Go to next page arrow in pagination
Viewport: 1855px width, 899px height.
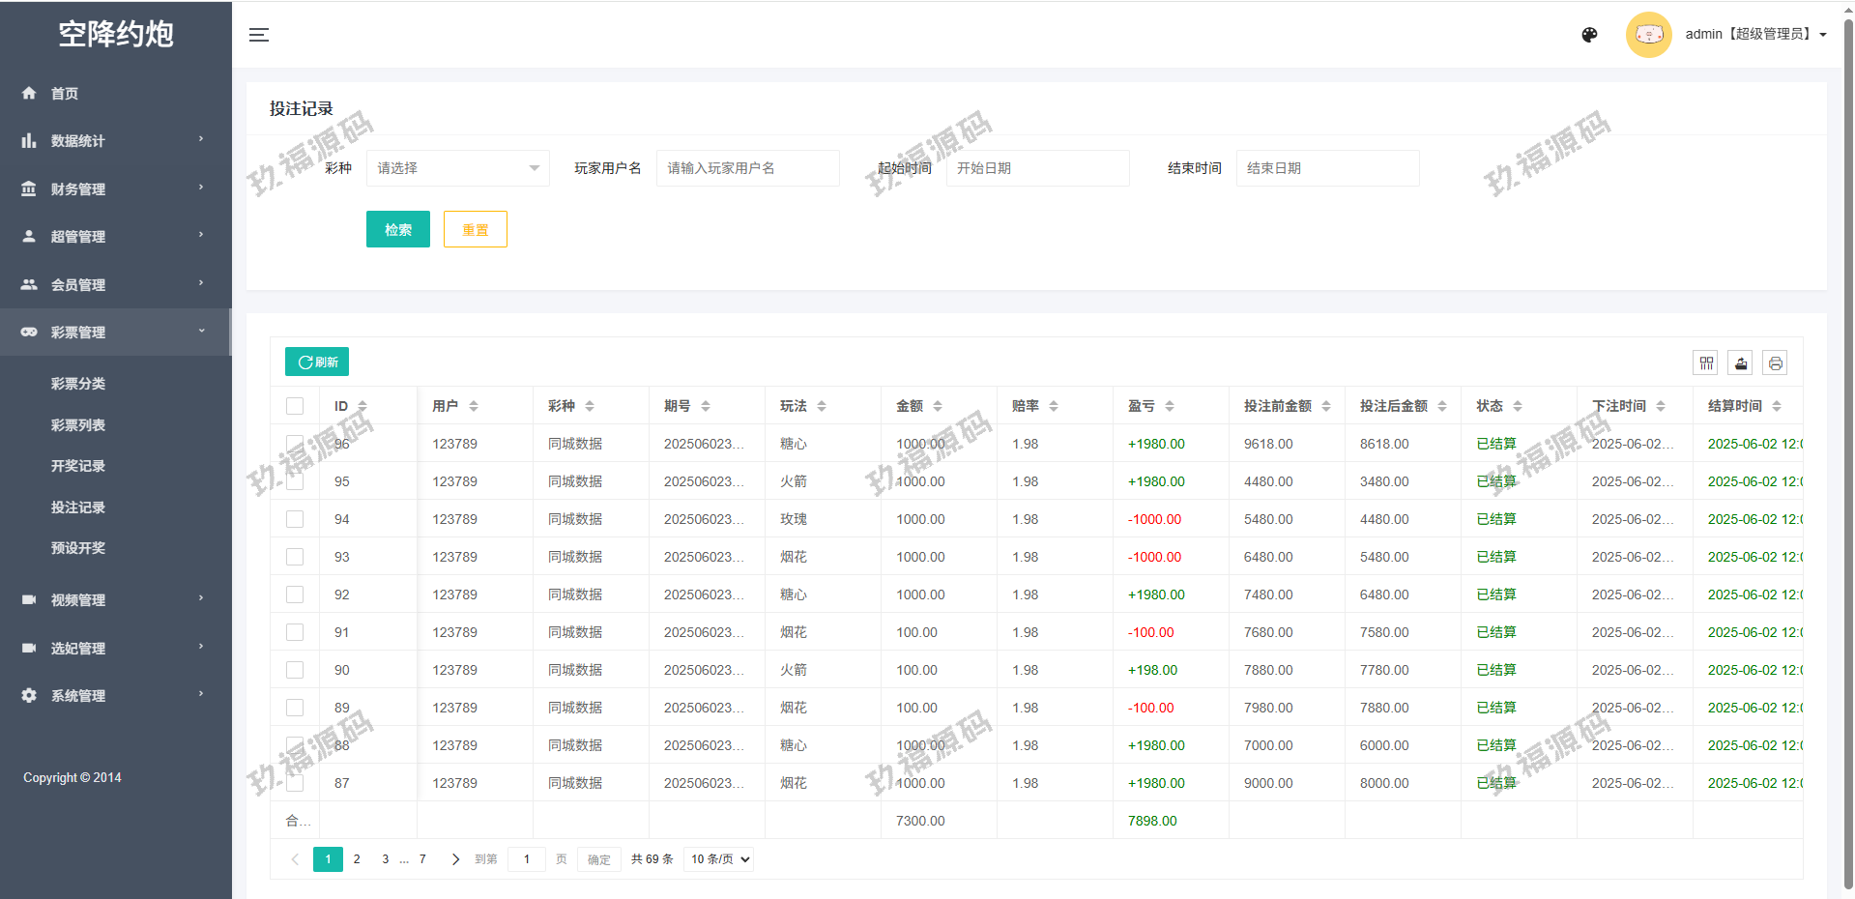[455, 859]
